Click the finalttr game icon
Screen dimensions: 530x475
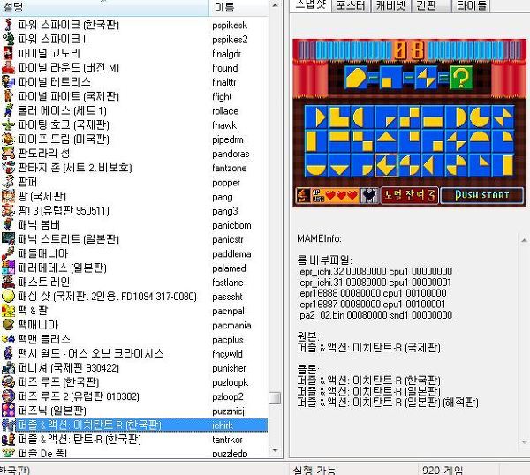pos(8,82)
